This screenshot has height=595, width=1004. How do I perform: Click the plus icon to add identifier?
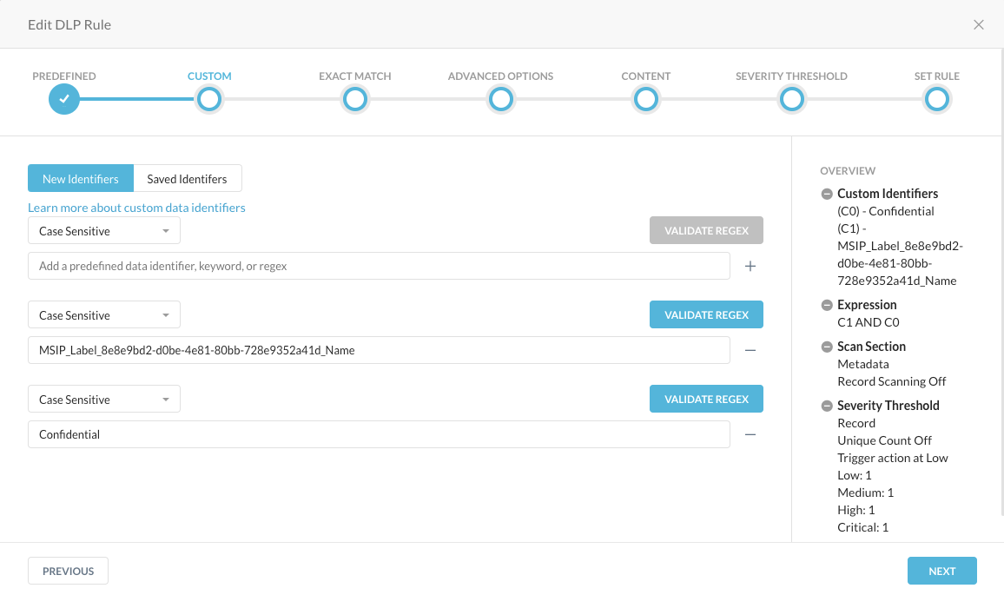point(750,266)
